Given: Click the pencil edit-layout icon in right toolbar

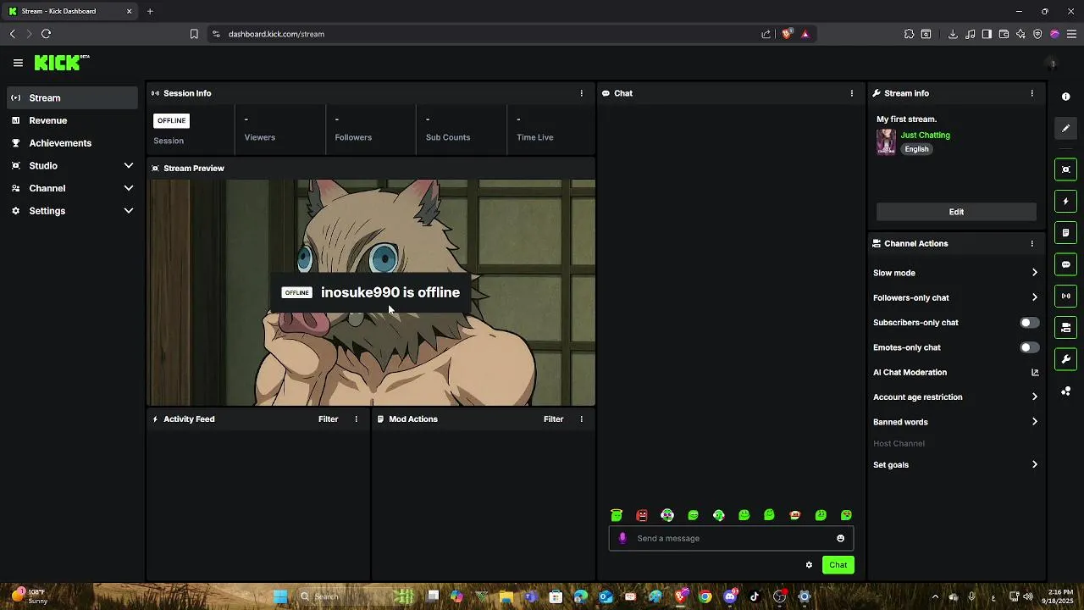Looking at the screenshot, I should pyautogui.click(x=1065, y=128).
